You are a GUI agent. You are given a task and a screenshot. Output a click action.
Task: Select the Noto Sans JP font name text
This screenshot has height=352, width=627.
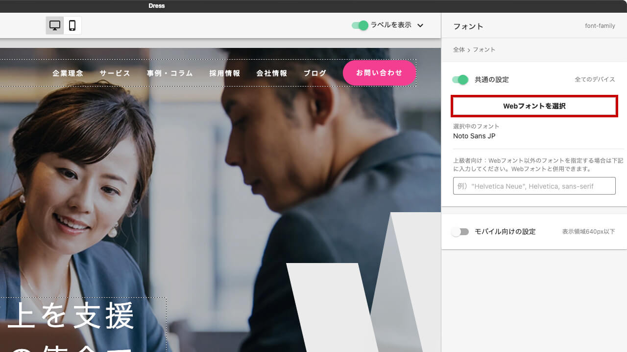[x=474, y=136]
